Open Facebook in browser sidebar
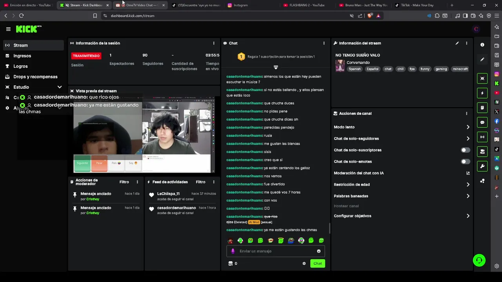The height and width of the screenshot is (282, 502). pyautogui.click(x=497, y=121)
